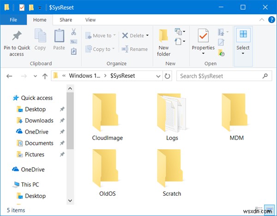Select Downloads in navigation pane

(35, 121)
